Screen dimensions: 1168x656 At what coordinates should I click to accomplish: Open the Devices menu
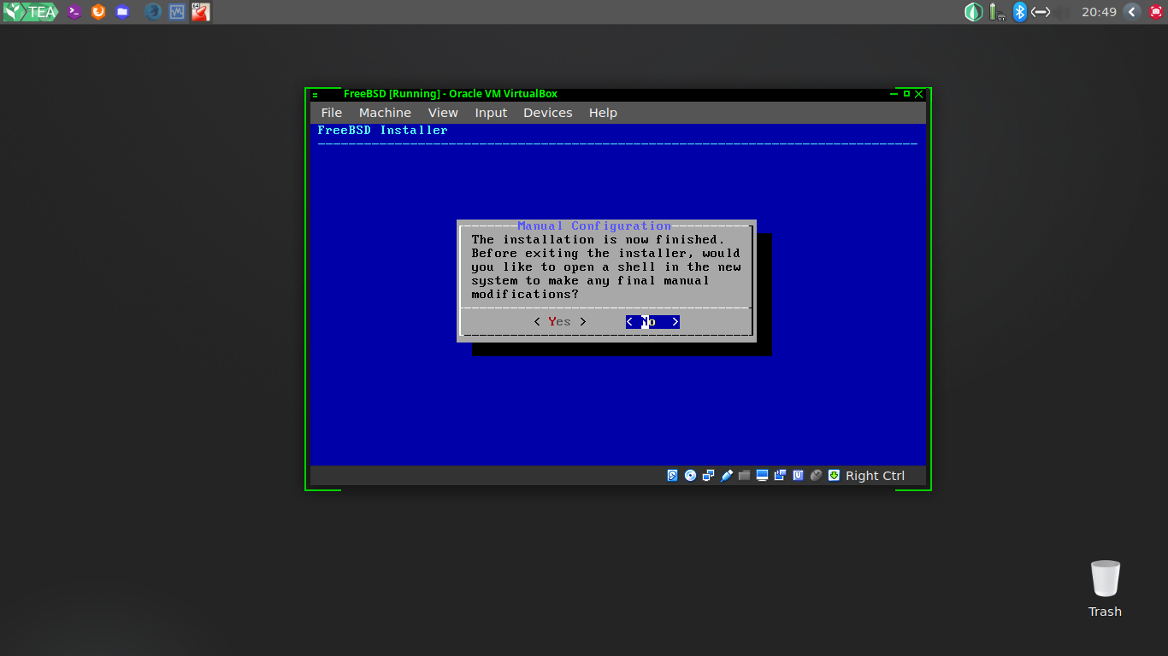pyautogui.click(x=548, y=113)
